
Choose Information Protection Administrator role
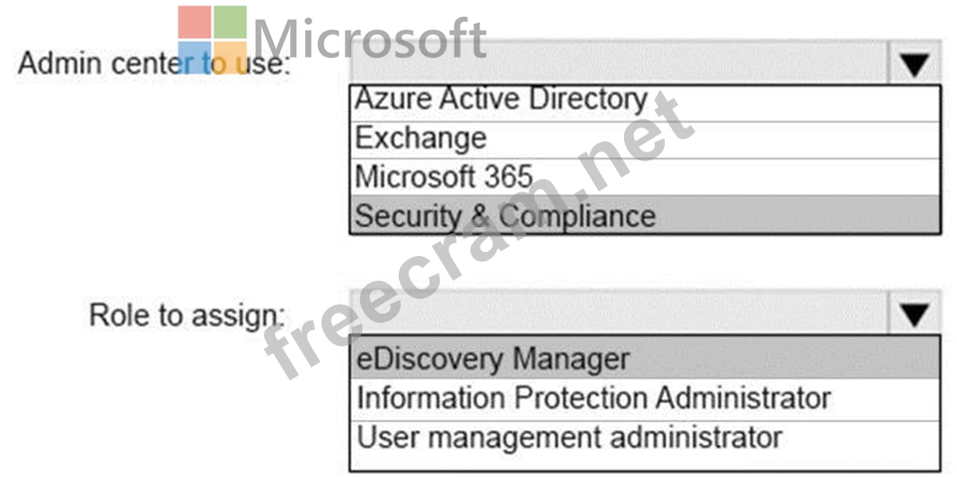pos(645,399)
